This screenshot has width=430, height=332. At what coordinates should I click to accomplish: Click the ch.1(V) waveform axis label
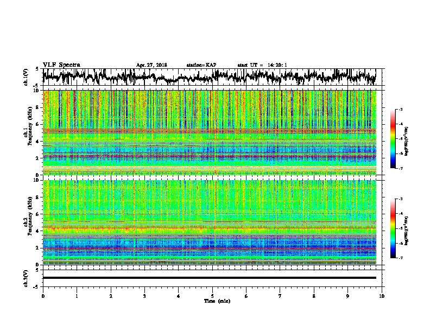click(26, 77)
